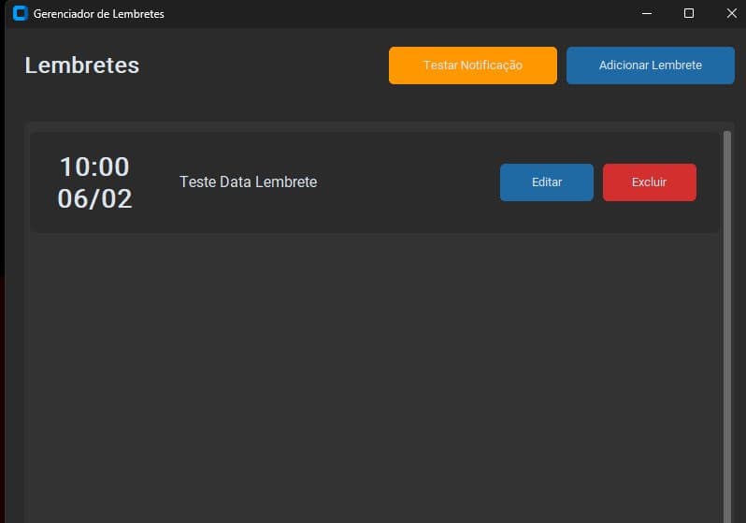Click blank card space between title and Editar

pos(411,182)
